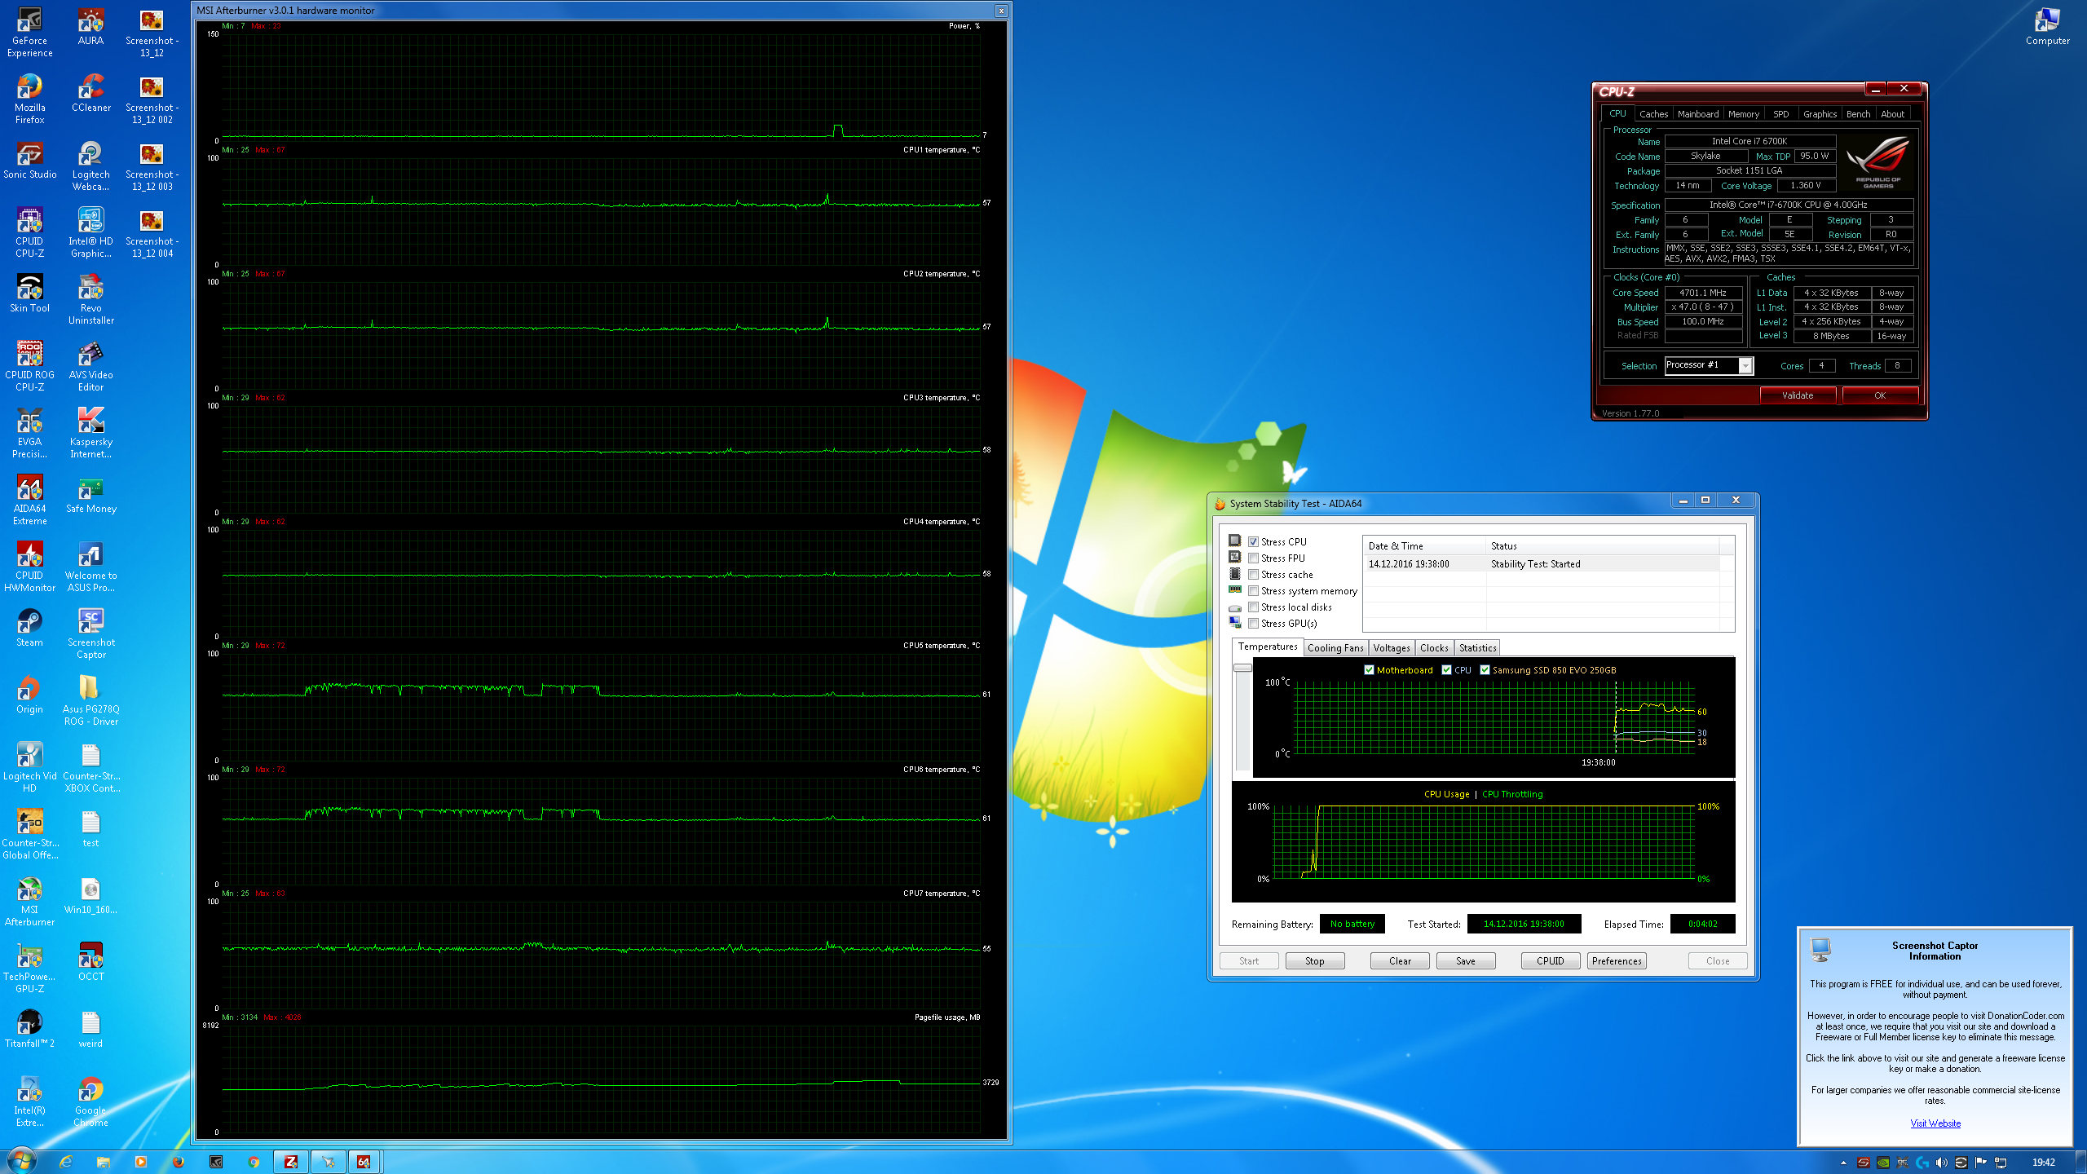The image size is (2087, 1174).
Task: Click MSI Afterburner taskbar button
Action: point(328,1162)
